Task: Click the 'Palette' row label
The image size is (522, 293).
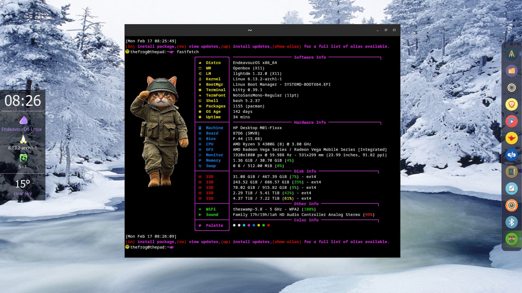Action: (x=215, y=225)
